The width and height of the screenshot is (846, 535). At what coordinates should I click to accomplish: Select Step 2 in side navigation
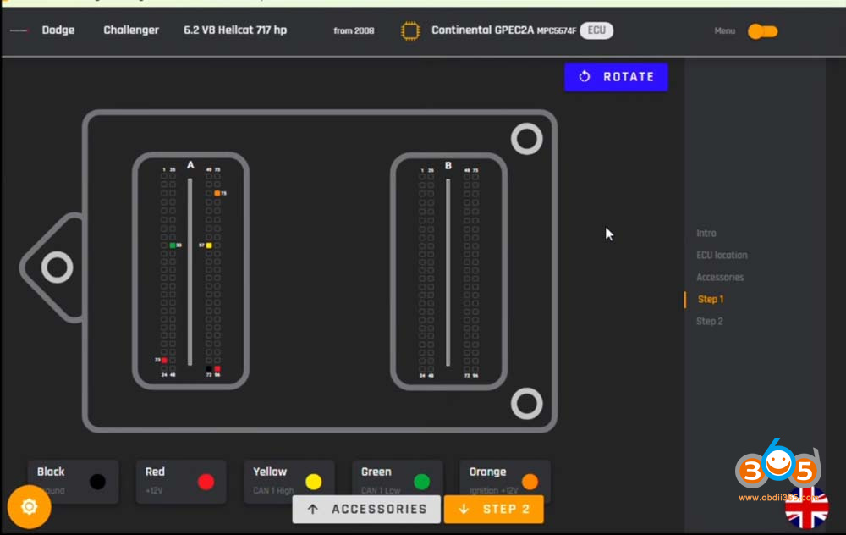pos(710,321)
